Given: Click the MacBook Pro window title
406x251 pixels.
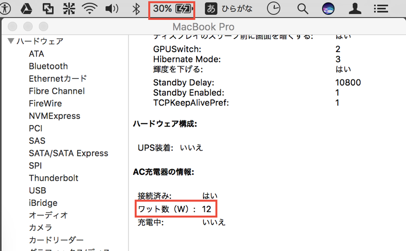Looking at the screenshot, I should coord(203,26).
